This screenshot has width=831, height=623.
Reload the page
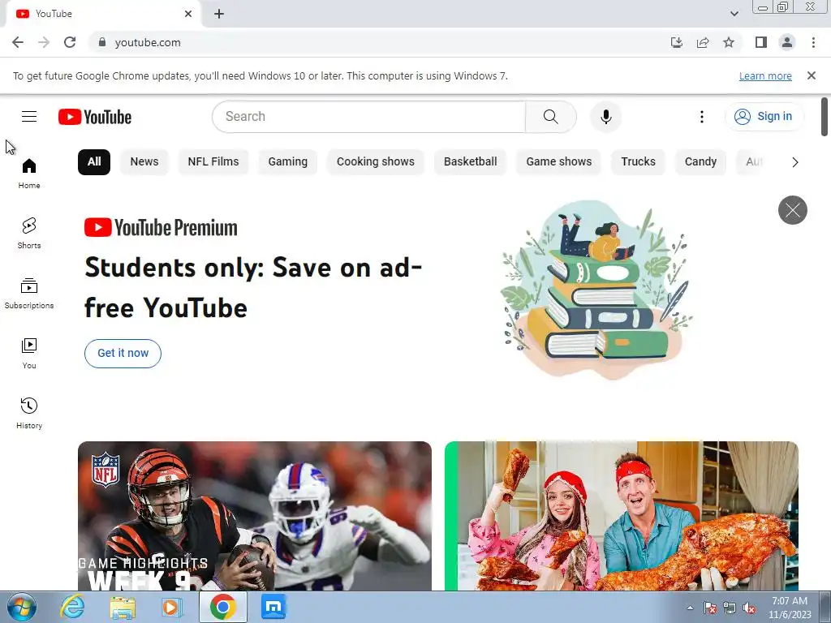coord(70,42)
